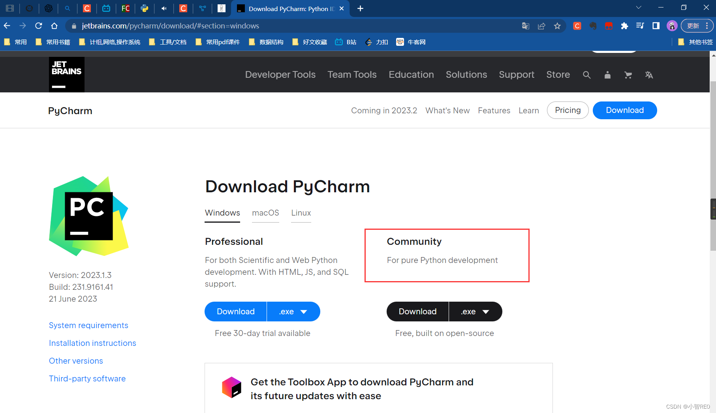Go back with the browser back arrow
Viewport: 716px width, 413px height.
(7, 26)
